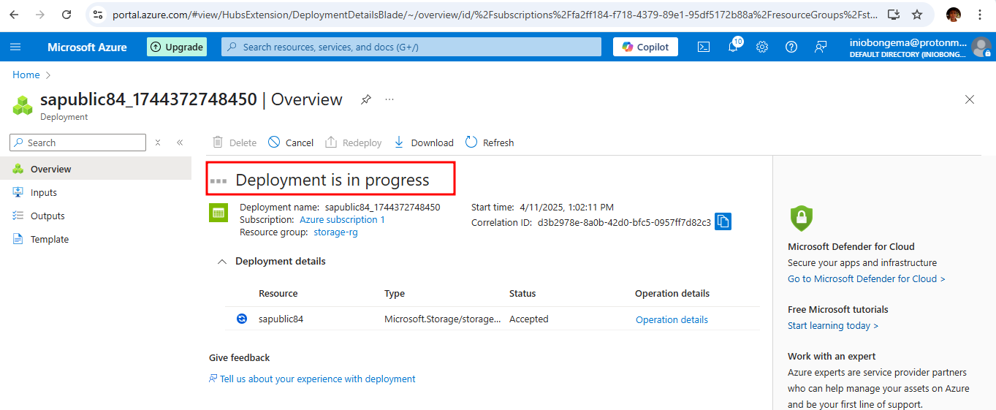Click the Microsoft.Storage/storage... type cell
Image resolution: width=996 pixels, height=410 pixels.
[x=443, y=319]
